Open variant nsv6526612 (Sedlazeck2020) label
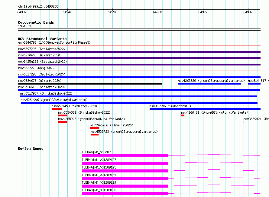This screenshot has width=269, height=197. pyautogui.click(x=42, y=87)
